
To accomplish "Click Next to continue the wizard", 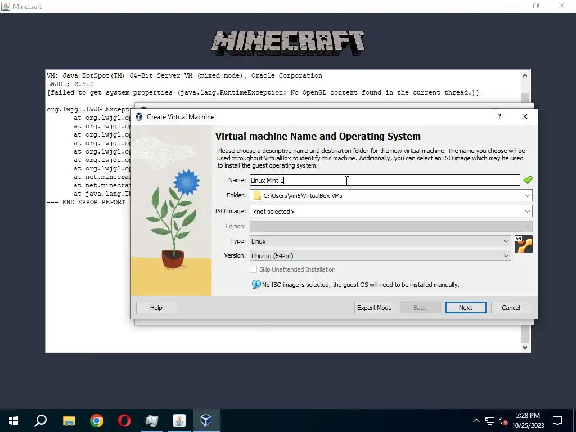I will tap(465, 308).
